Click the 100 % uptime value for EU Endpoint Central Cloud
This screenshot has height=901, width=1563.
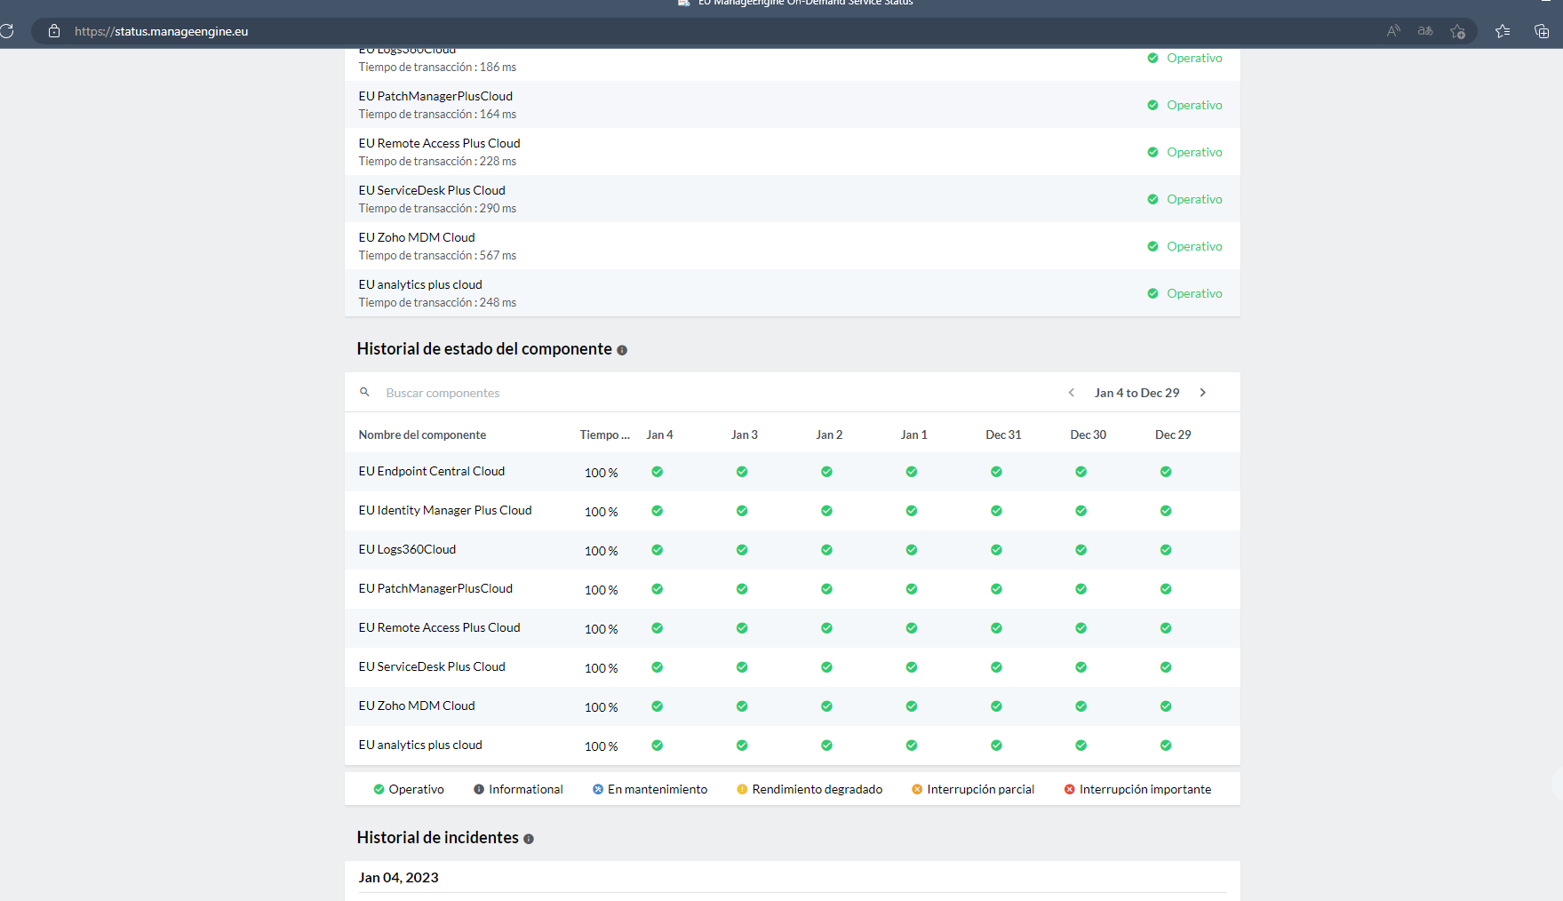click(602, 473)
